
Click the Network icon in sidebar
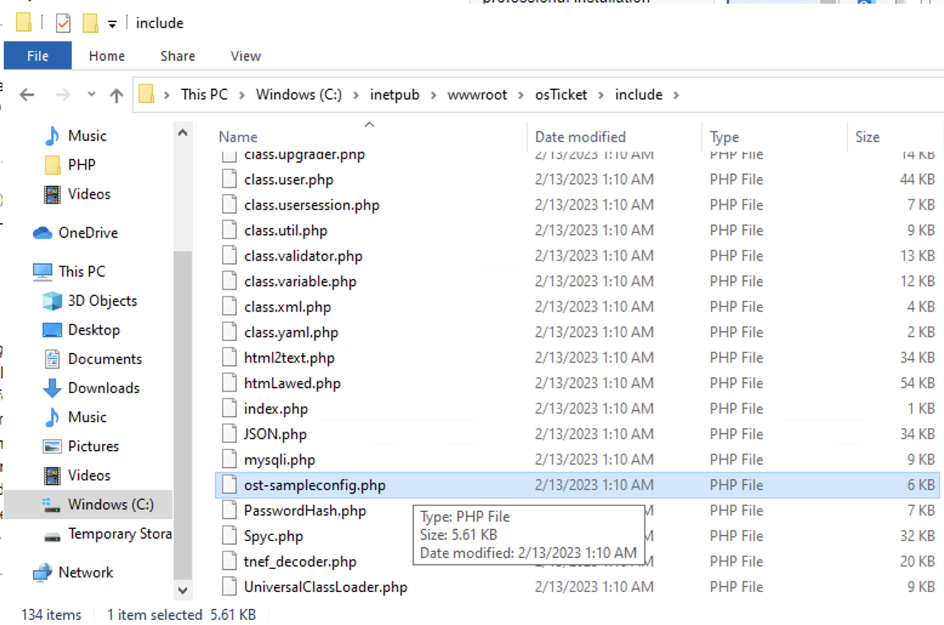[42, 572]
